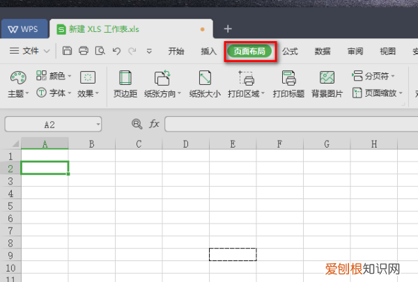Screen dimensions: 418x282
Task: Add a new tab with plus button
Action: tap(228, 29)
